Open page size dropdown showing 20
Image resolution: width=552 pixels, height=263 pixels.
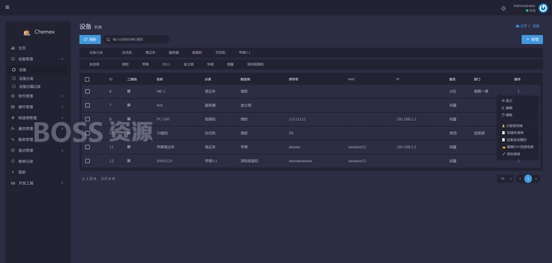[x=506, y=179]
